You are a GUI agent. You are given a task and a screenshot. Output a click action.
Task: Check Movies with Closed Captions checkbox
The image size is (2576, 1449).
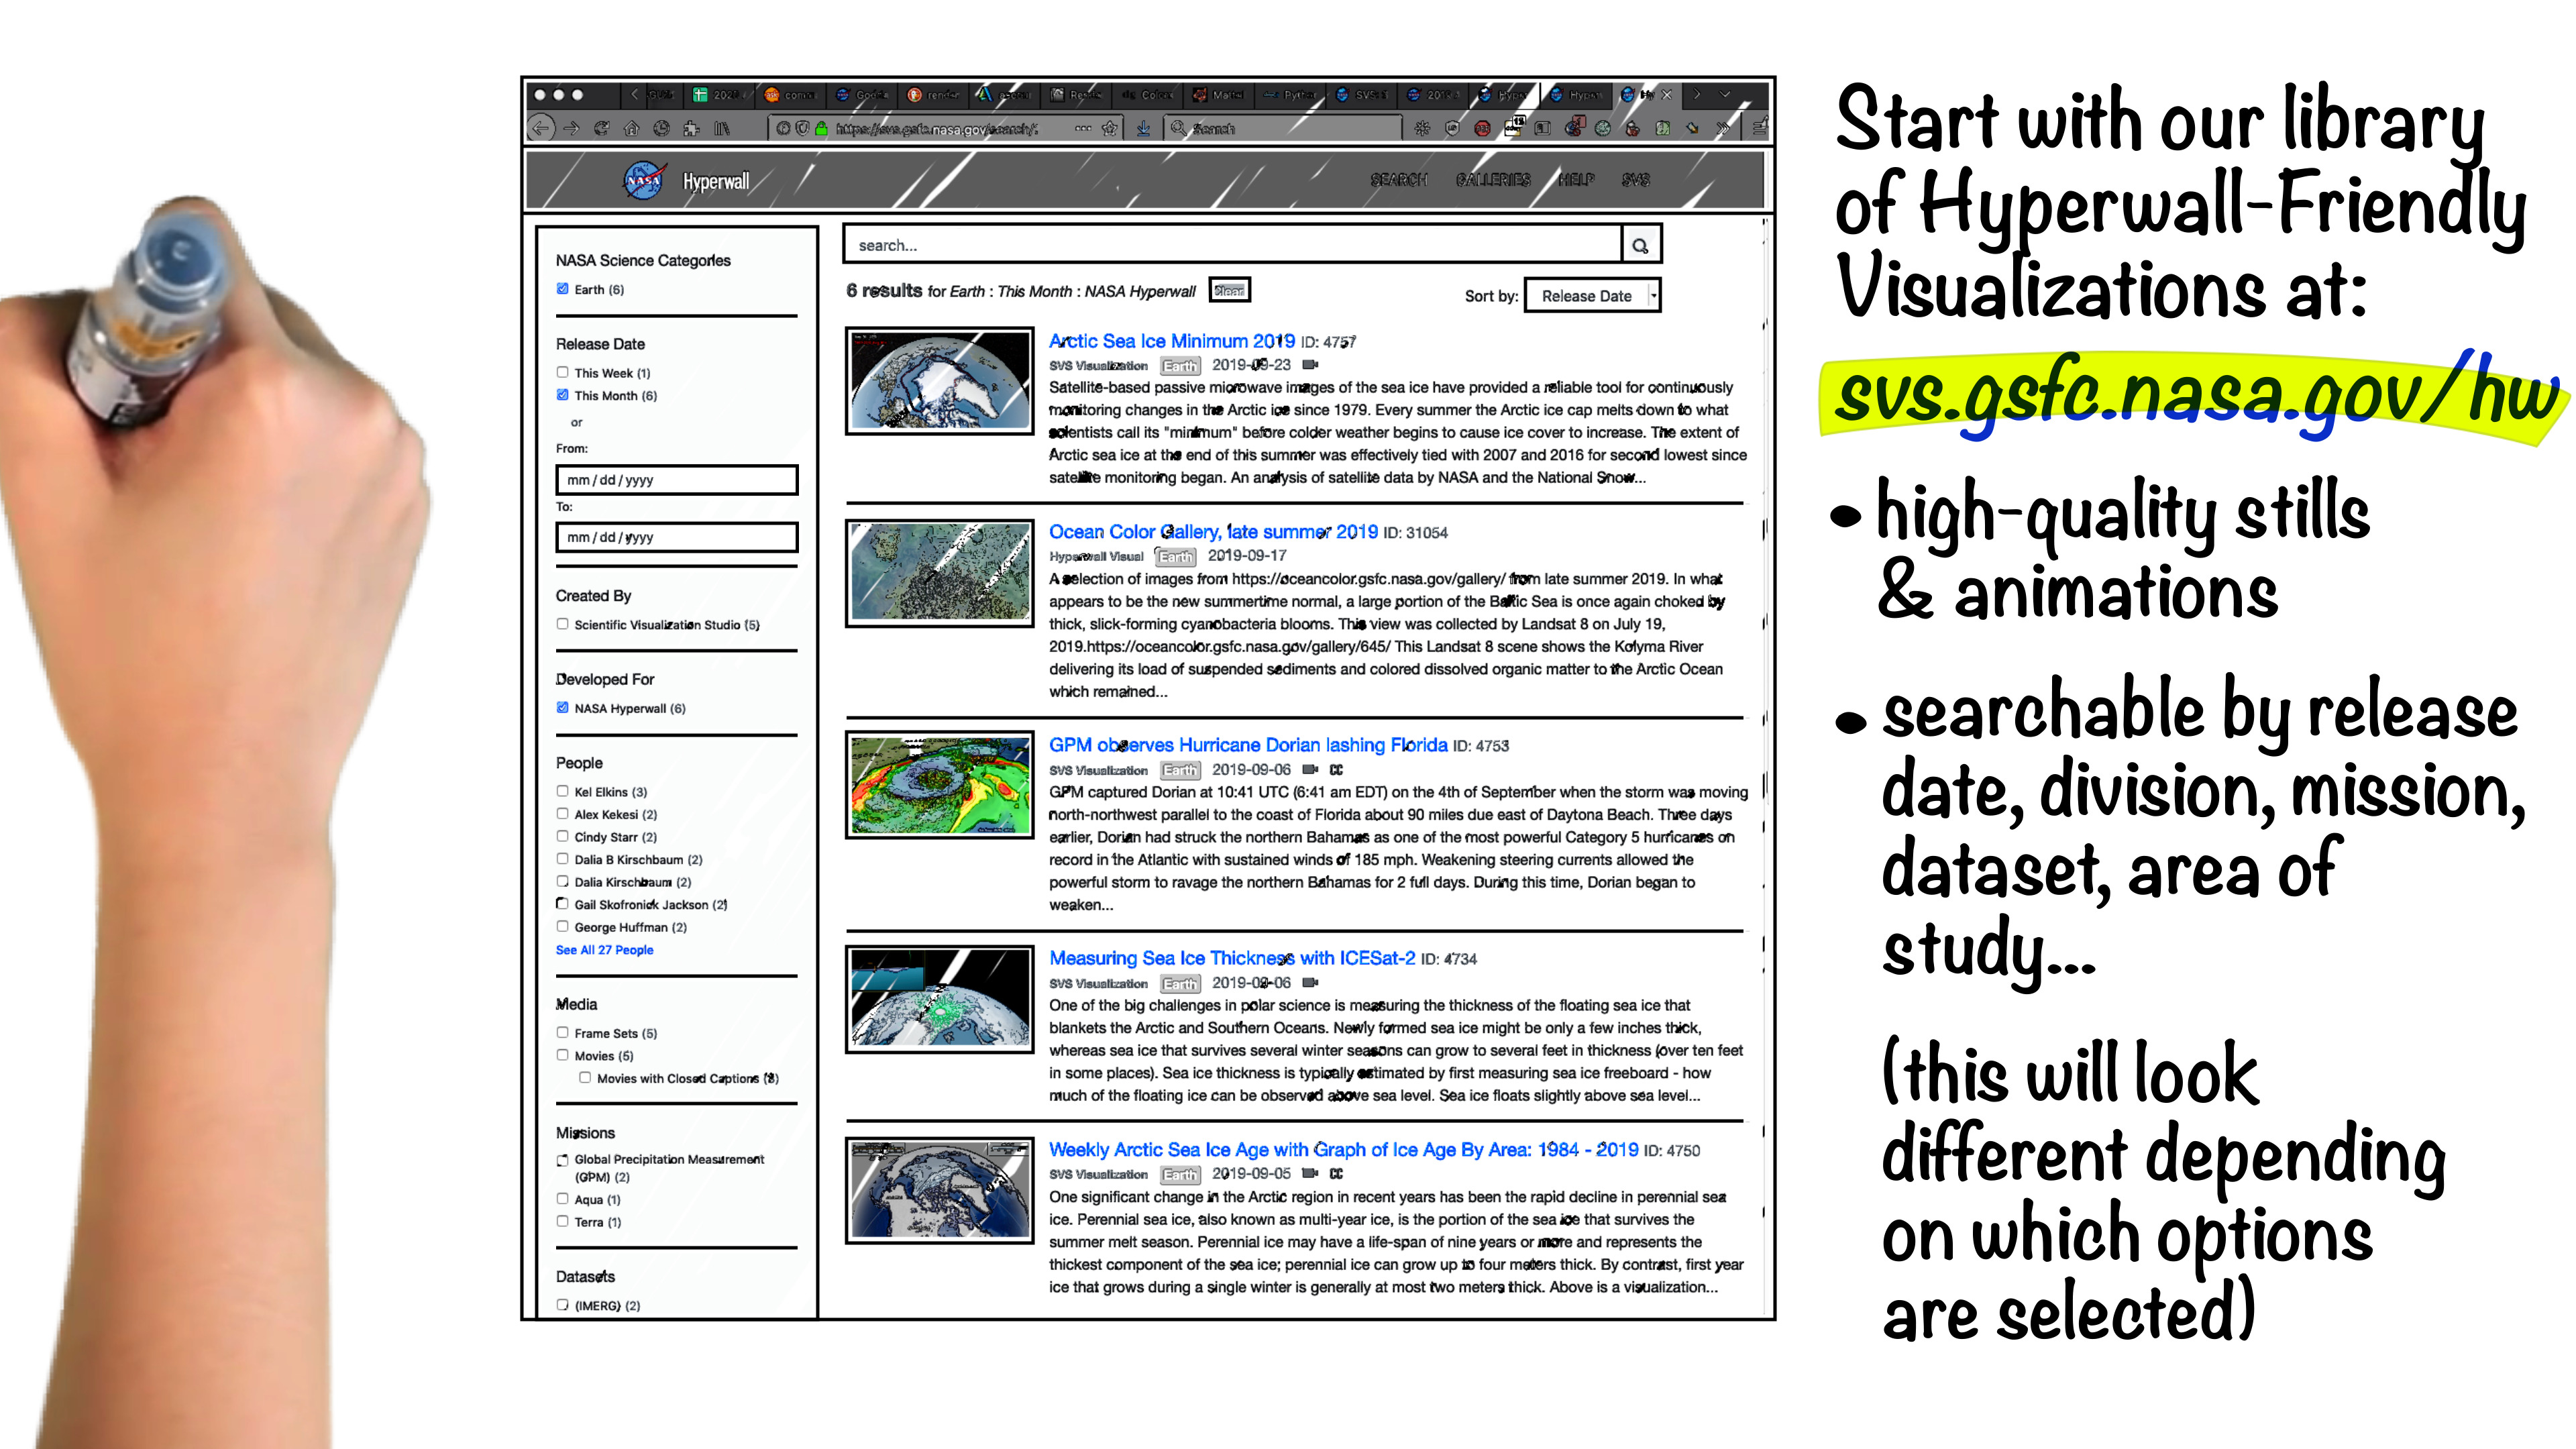point(585,1078)
